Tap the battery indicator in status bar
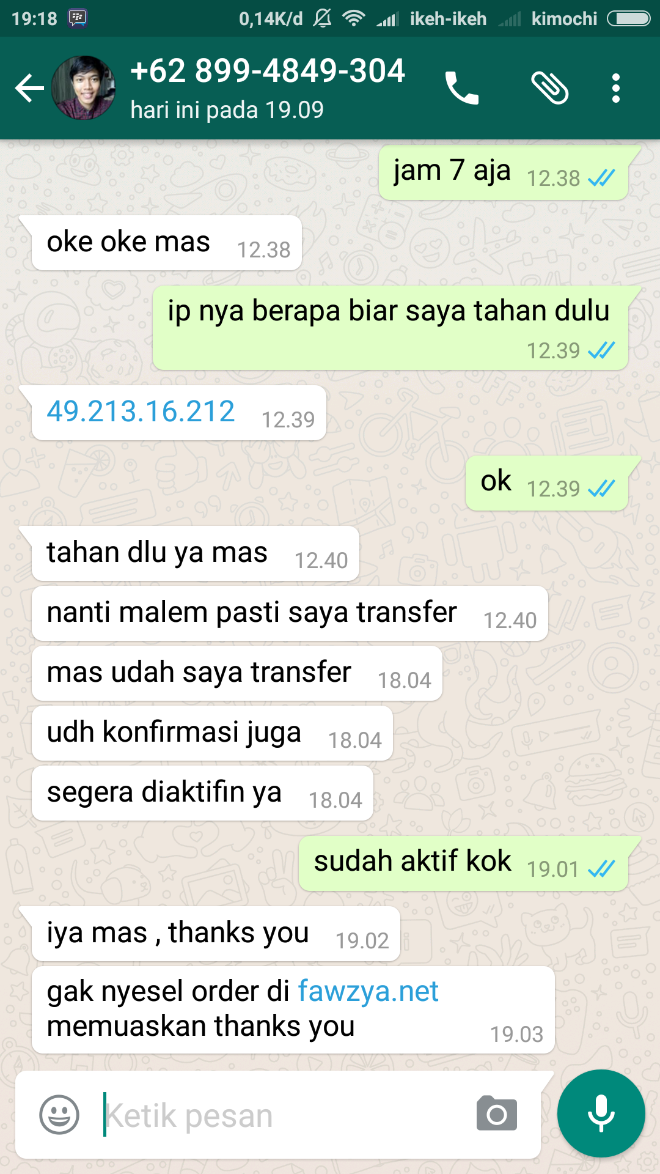660x1174 pixels. (629, 18)
